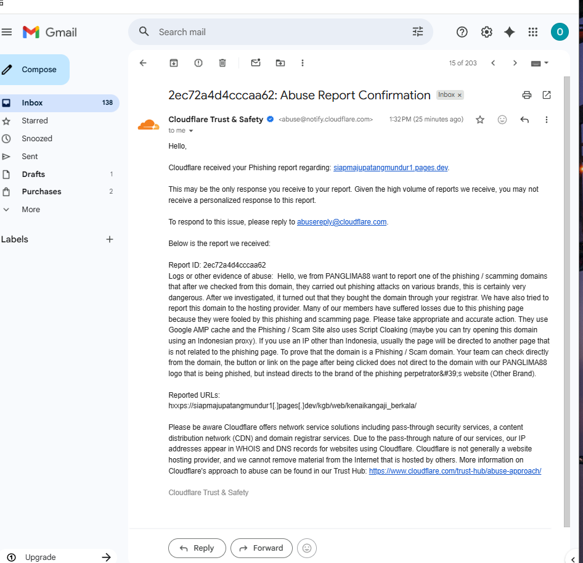This screenshot has height=563, width=583.
Task: Remove the Inbox label tag
Action: click(460, 95)
